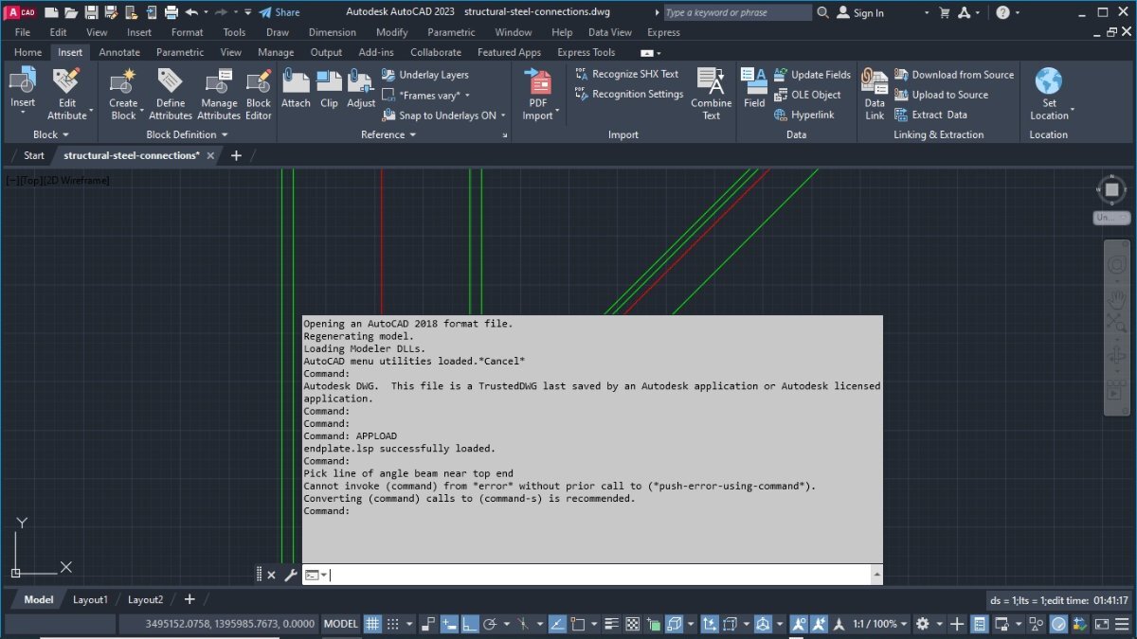The width and height of the screenshot is (1137, 639).
Task: Open Manage Attributes dialog
Action: pos(219,94)
